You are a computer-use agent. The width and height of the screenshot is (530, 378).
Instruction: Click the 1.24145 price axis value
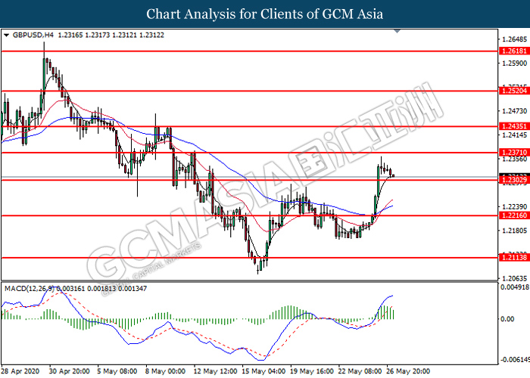pyautogui.click(x=514, y=135)
